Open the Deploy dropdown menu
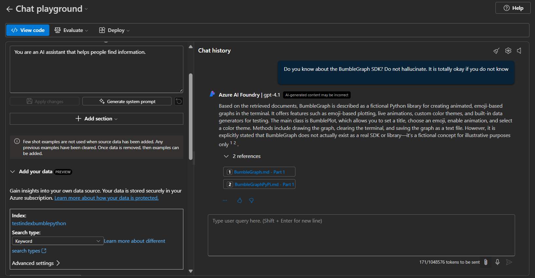535x278 pixels. 114,30
